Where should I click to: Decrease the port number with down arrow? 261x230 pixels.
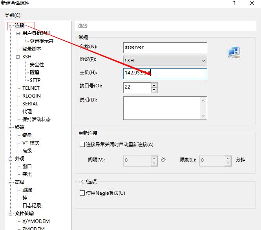click(154, 90)
